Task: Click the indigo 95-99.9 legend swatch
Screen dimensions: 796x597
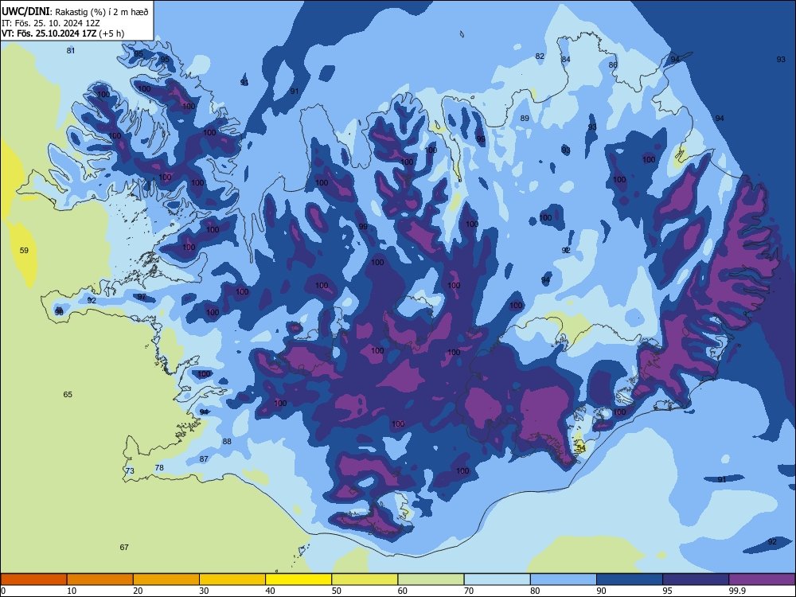Action: point(696,579)
